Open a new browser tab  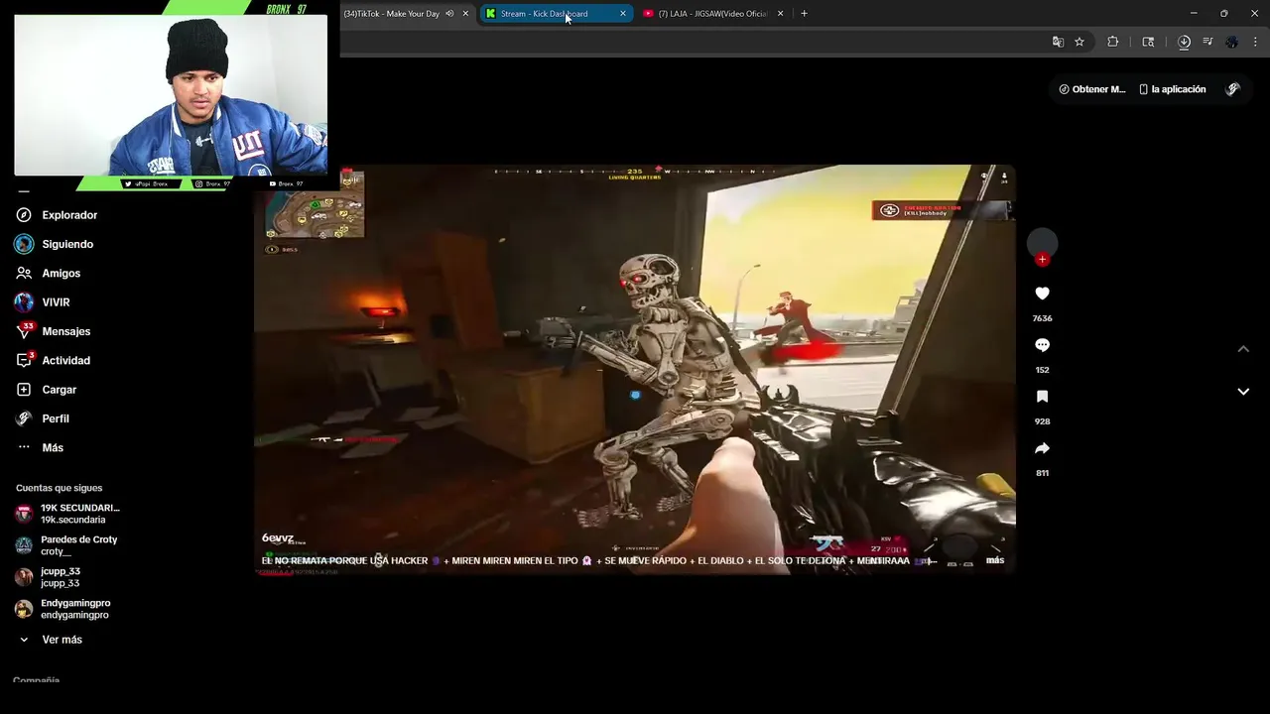point(804,14)
